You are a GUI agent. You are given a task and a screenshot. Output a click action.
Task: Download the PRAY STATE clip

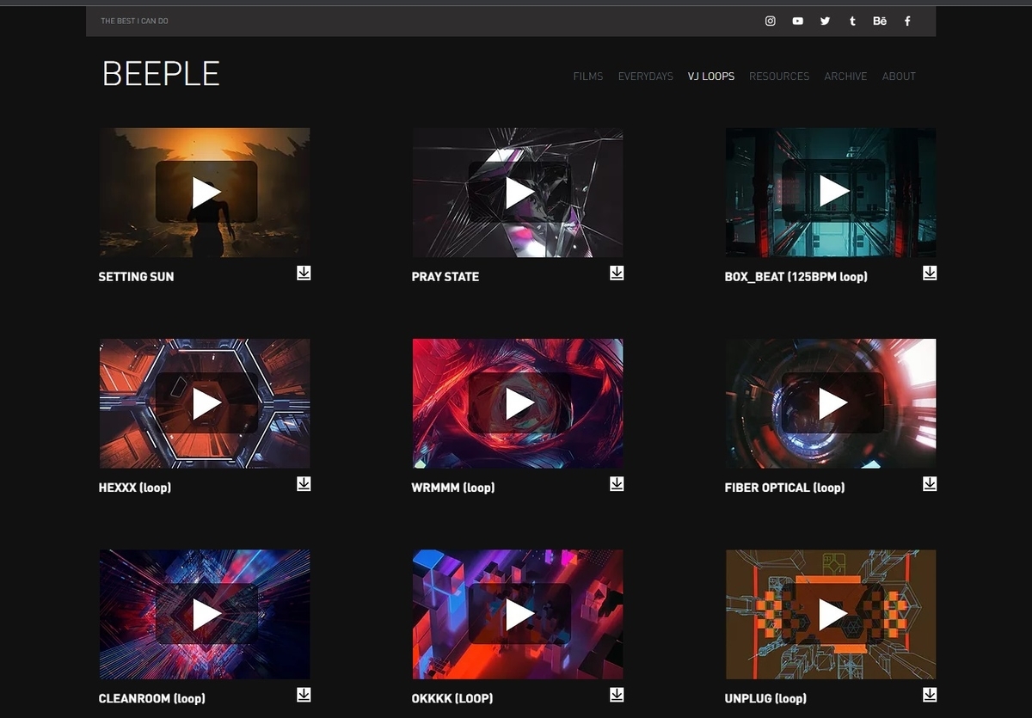617,273
